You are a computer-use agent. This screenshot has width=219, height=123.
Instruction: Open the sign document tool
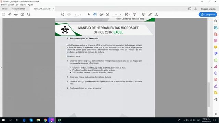[x=156, y=14]
